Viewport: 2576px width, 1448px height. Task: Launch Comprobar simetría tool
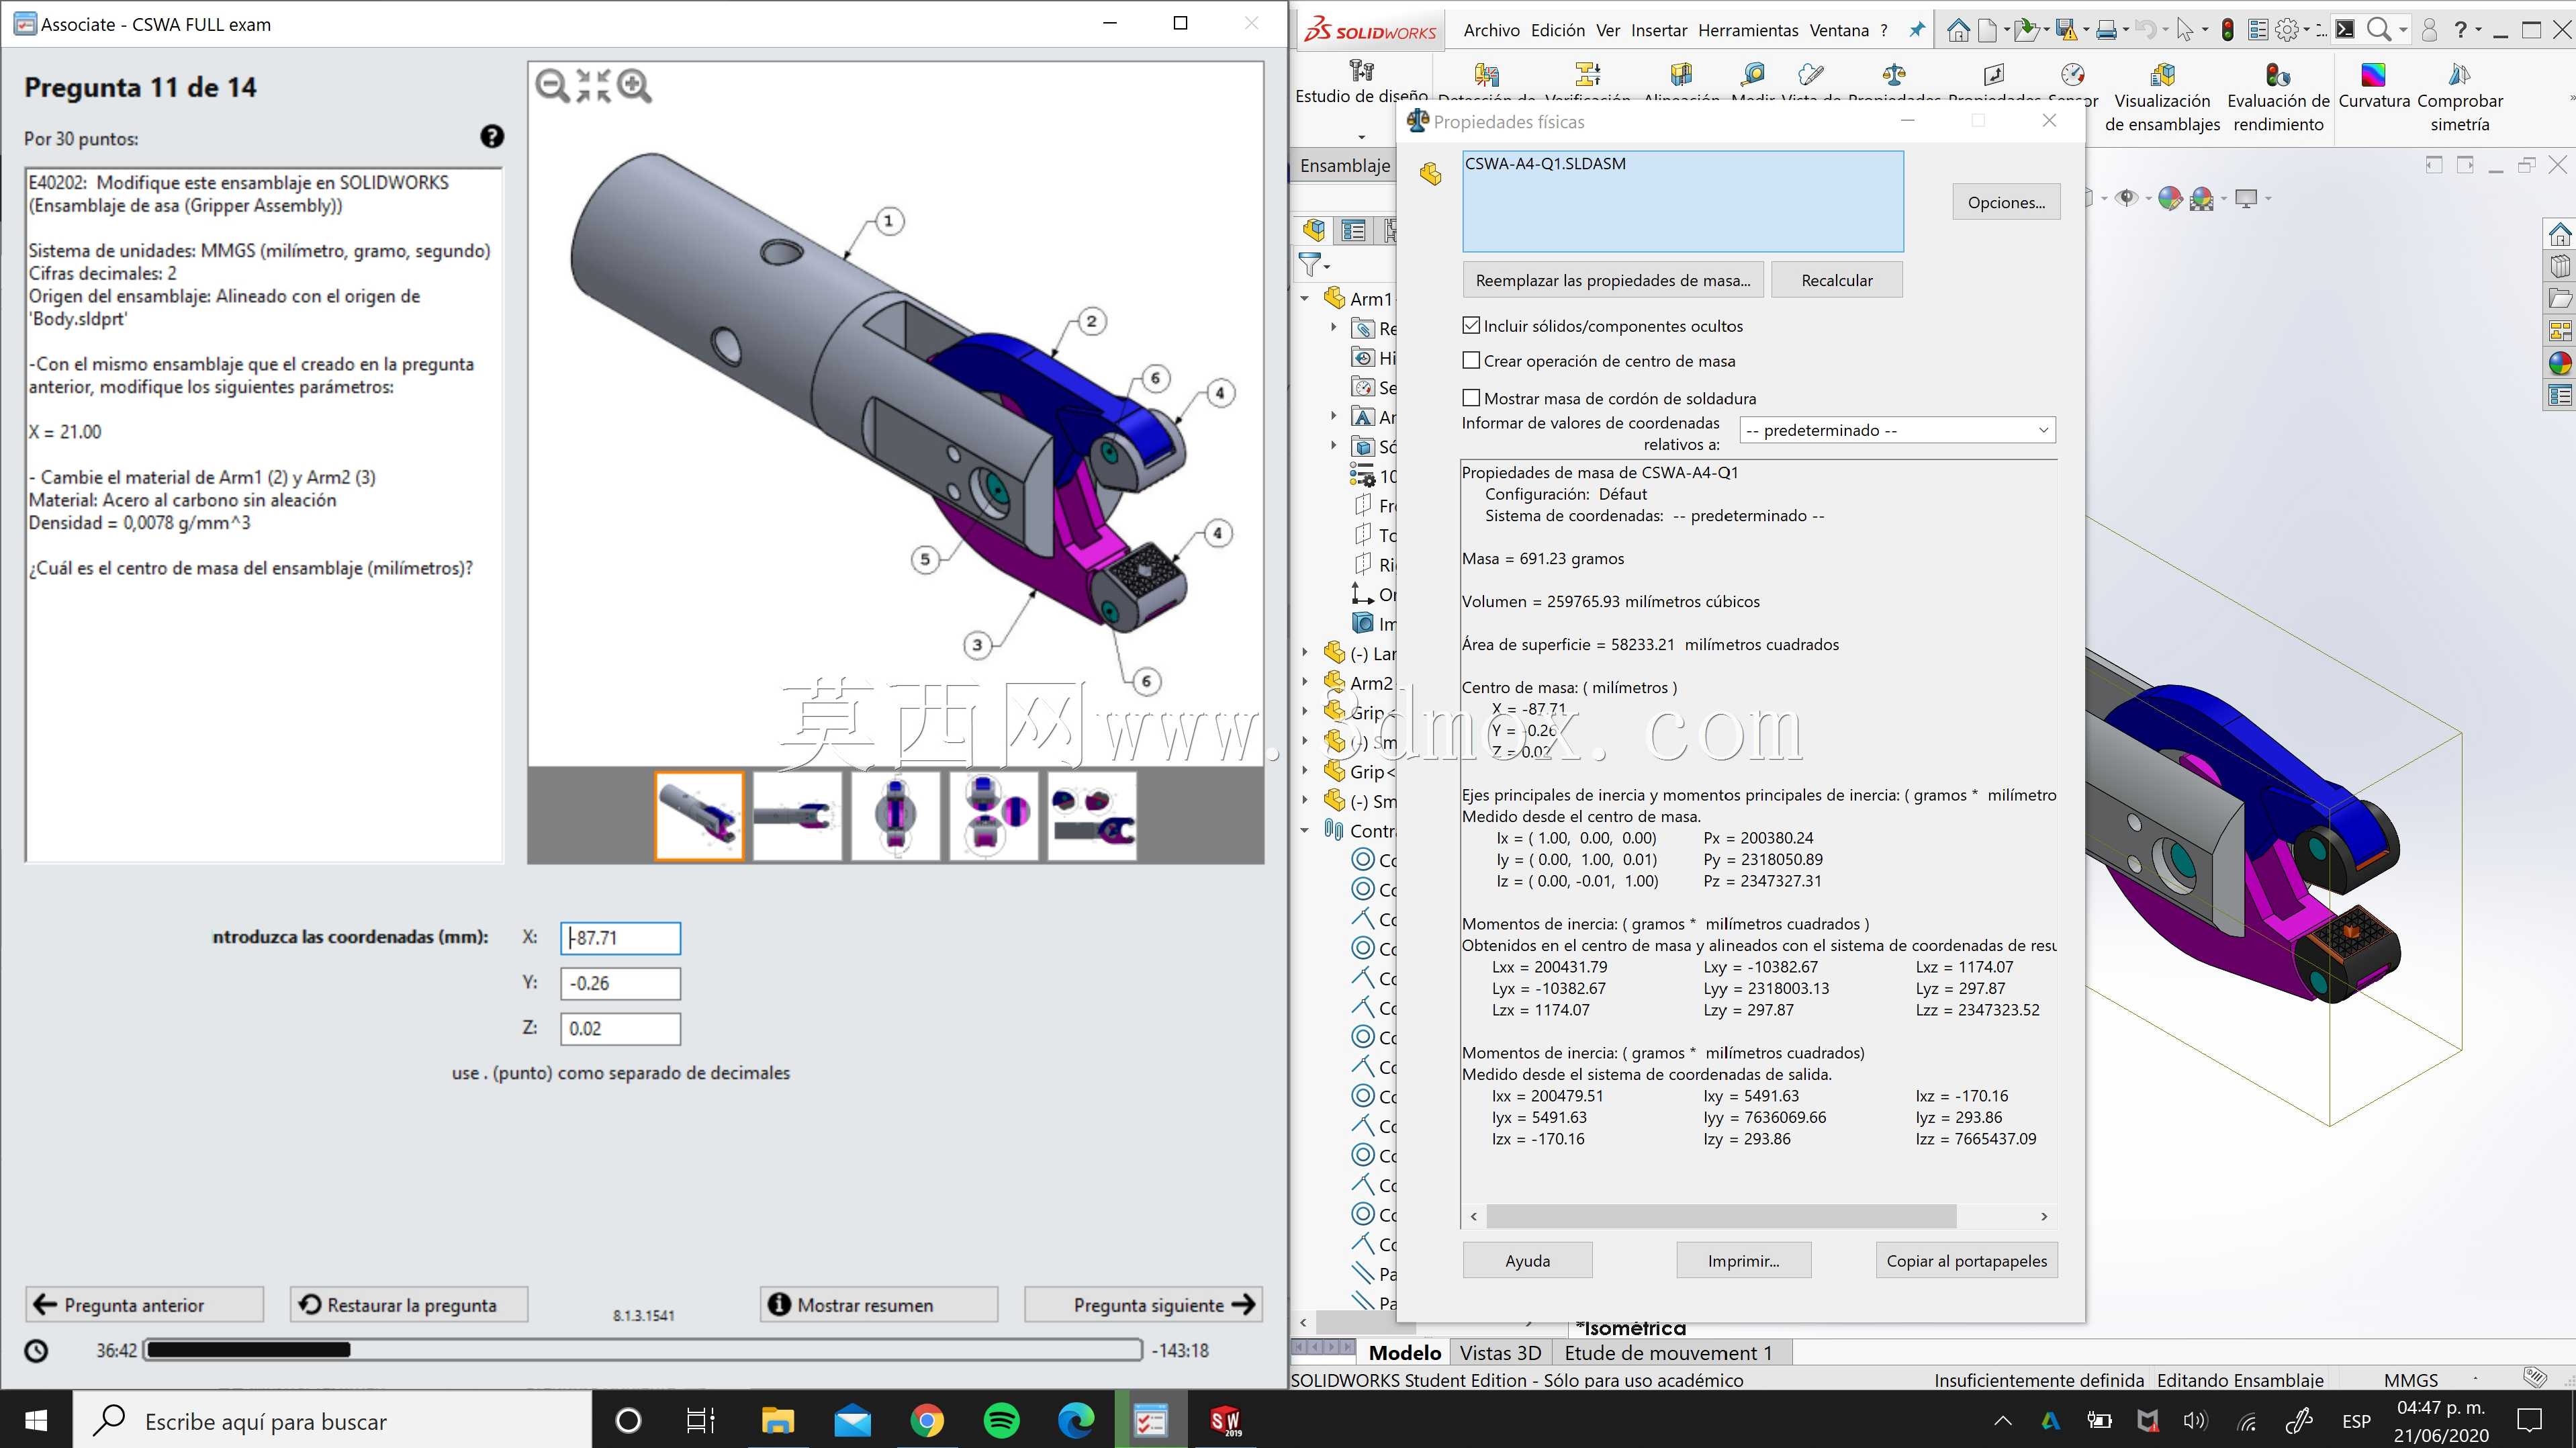tap(2460, 98)
